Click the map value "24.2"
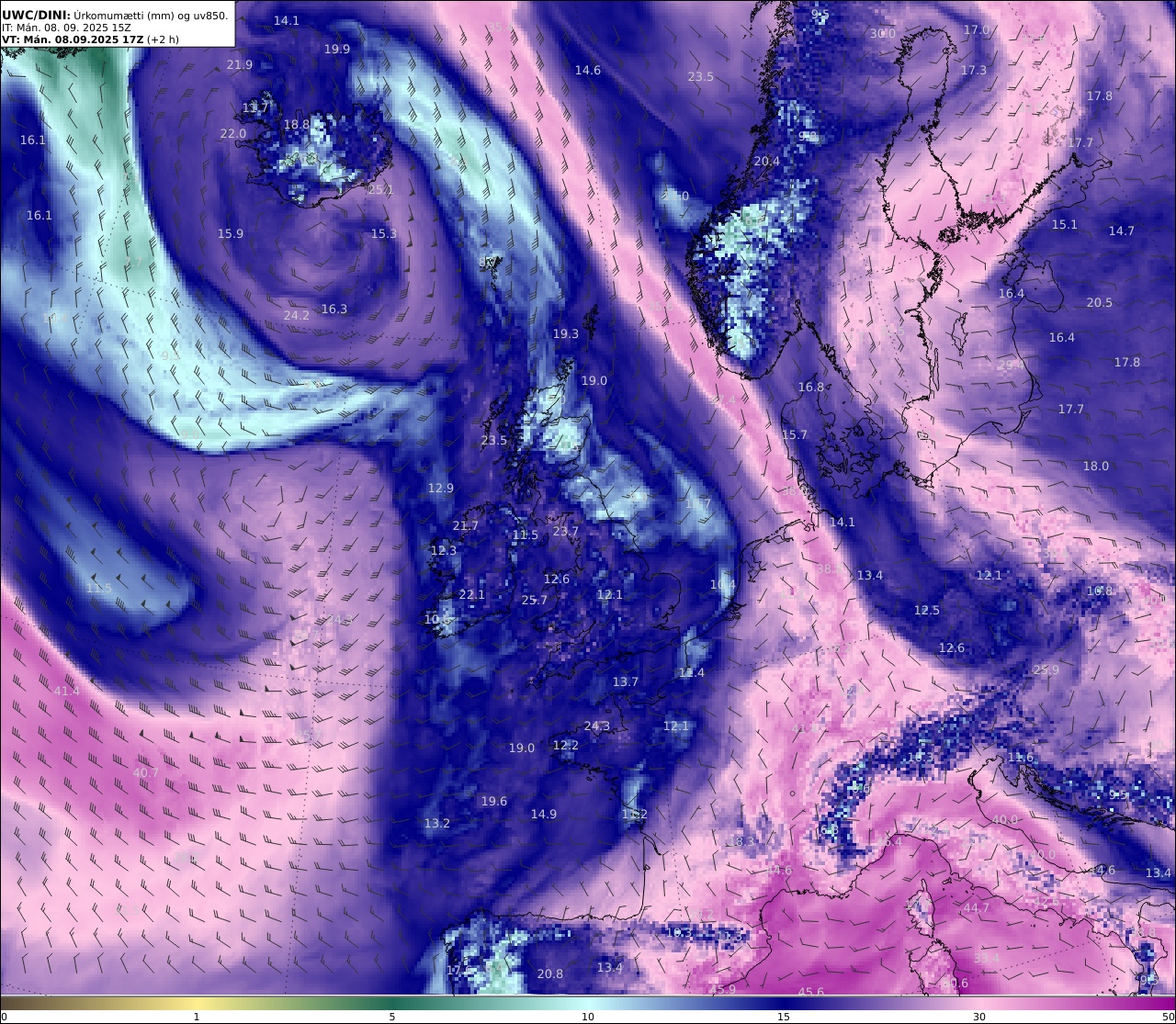 (297, 316)
